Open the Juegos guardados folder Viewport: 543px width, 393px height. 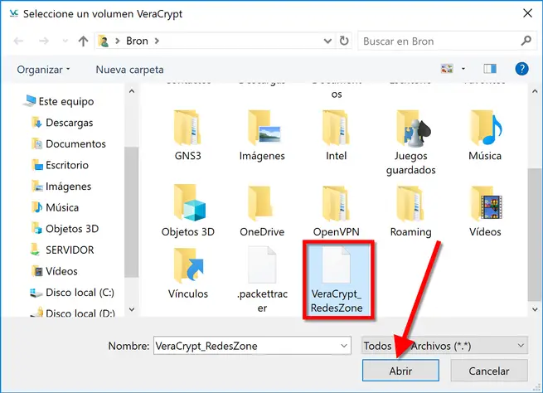[x=410, y=143]
